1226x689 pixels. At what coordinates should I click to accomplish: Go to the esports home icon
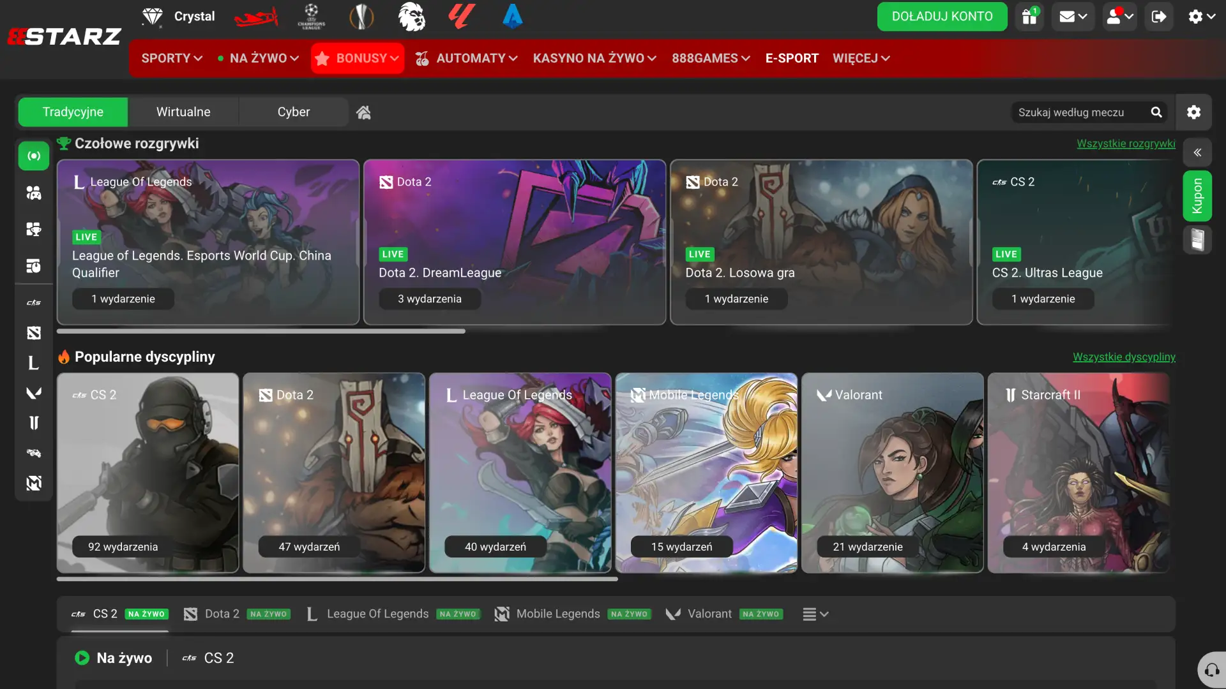363,112
